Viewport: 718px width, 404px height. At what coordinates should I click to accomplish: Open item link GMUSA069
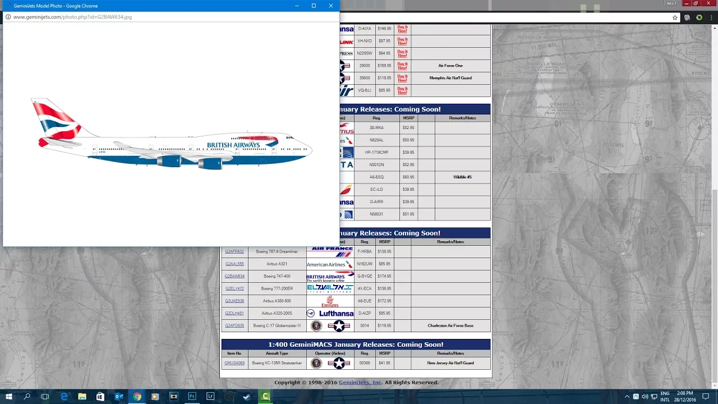point(234,363)
